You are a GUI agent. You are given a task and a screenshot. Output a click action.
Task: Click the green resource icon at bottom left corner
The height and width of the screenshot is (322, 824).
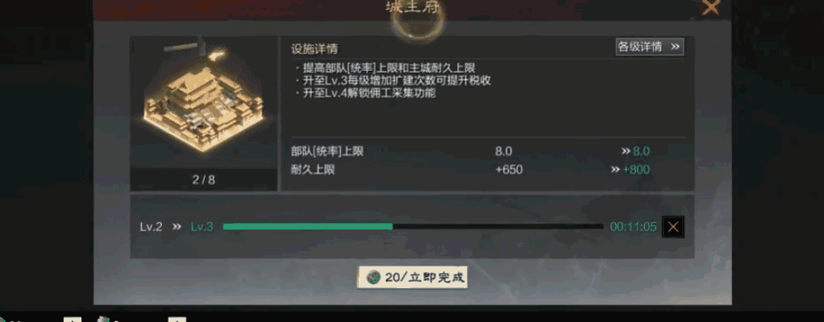click(2, 320)
